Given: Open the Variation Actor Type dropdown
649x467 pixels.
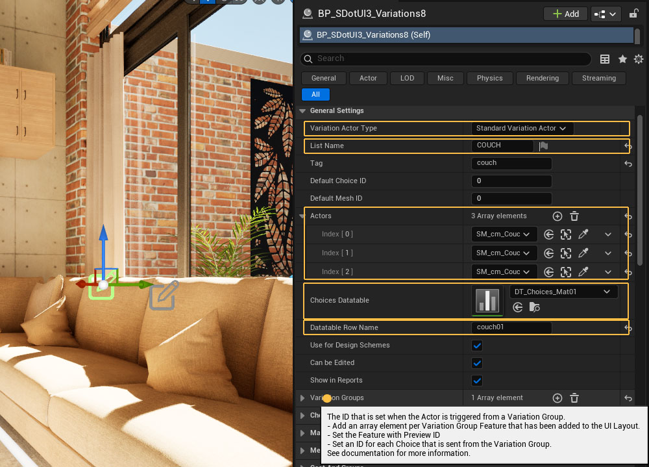Looking at the screenshot, I should [522, 129].
